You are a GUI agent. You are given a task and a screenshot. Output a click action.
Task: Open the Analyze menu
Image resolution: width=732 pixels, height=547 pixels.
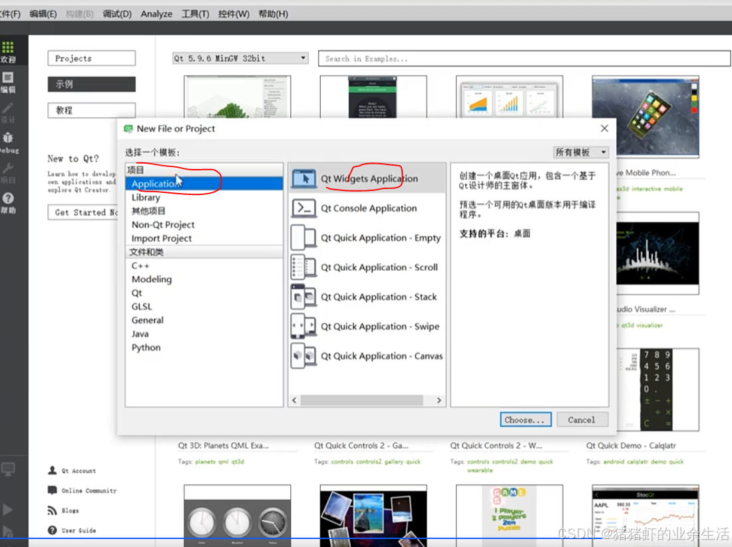pos(156,13)
